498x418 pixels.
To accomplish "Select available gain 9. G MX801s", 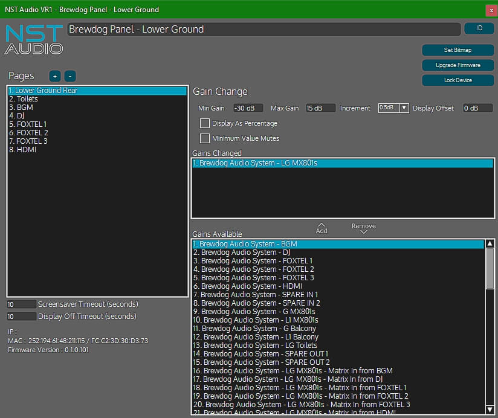I will click(338, 311).
